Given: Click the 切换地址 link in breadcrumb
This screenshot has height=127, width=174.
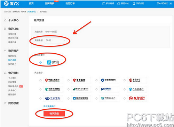Looking at the screenshot, I should 32,11.
